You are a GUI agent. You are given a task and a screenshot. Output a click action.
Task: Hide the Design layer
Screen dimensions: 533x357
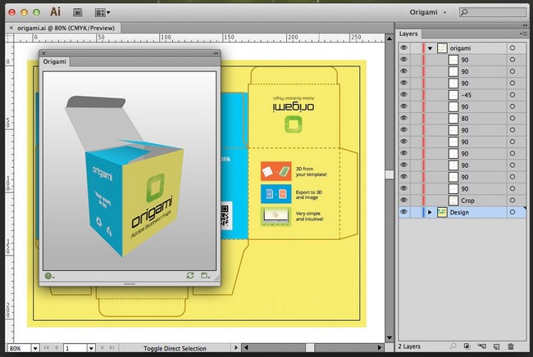click(403, 212)
